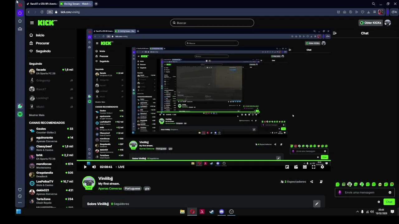The height and width of the screenshot is (224, 399).
Task: Open Spotify in the Opera sidebar
Action: coord(20,114)
